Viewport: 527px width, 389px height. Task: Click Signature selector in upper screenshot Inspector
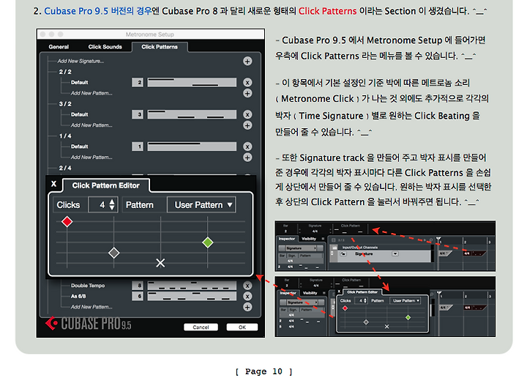pyautogui.click(x=301, y=248)
